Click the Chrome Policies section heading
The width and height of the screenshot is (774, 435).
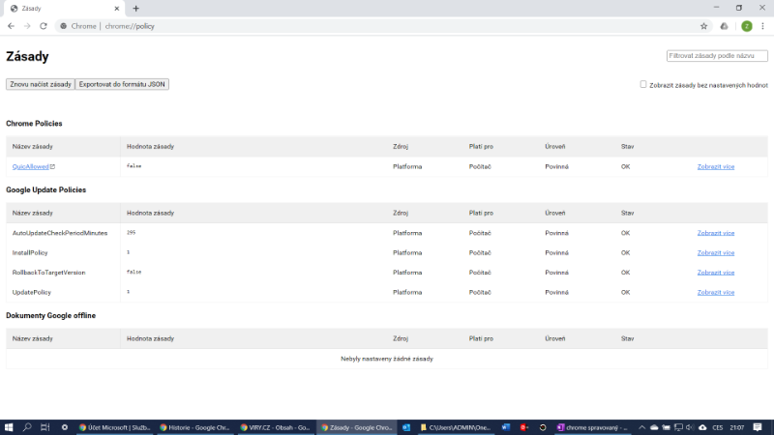click(x=34, y=124)
